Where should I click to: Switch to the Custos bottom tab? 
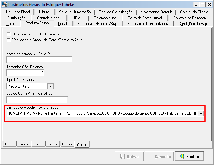(x=53, y=144)
